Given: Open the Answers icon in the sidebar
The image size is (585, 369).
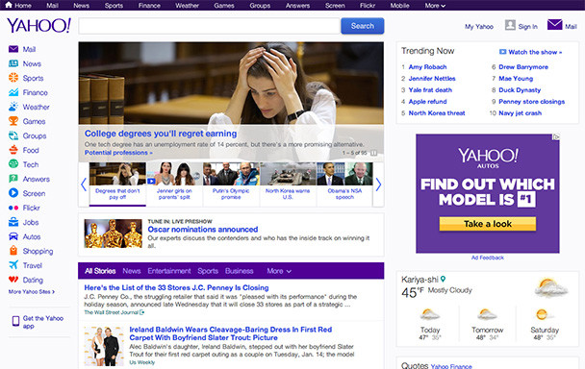Looking at the screenshot, I should click(13, 179).
